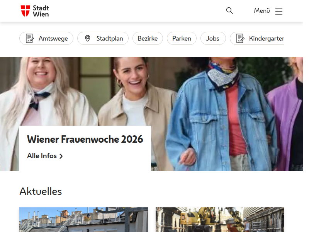Select the Bezirke quick link
This screenshot has width=309, height=232.
tap(148, 38)
